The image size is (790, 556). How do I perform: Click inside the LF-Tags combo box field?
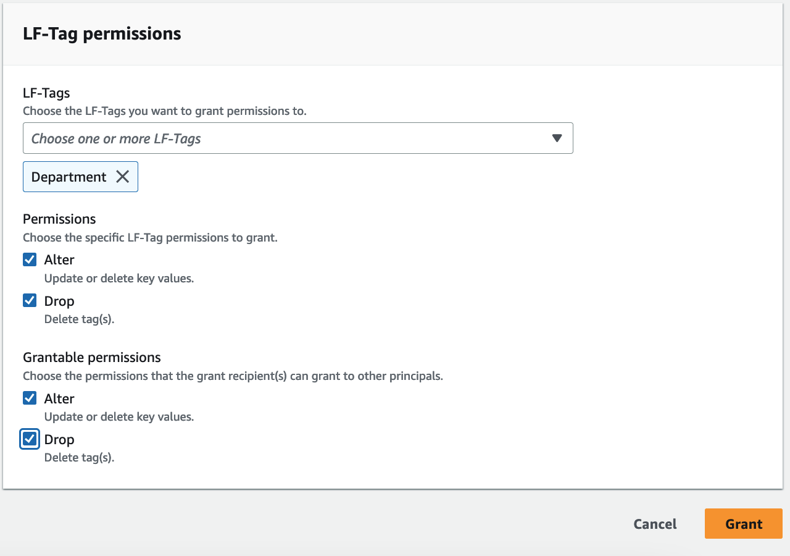pyautogui.click(x=247, y=138)
